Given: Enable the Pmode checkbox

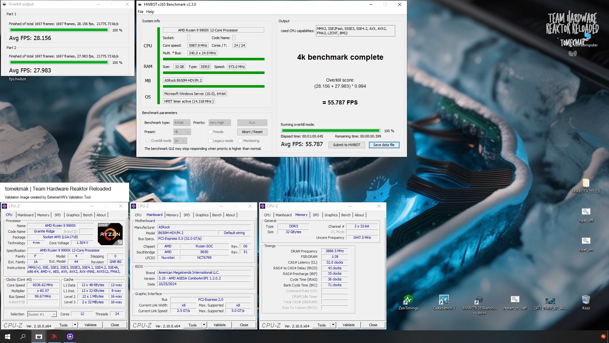Looking at the screenshot, I should coord(210,132).
